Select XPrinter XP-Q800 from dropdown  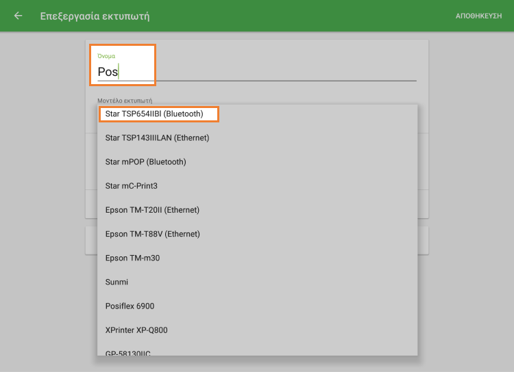tap(136, 330)
